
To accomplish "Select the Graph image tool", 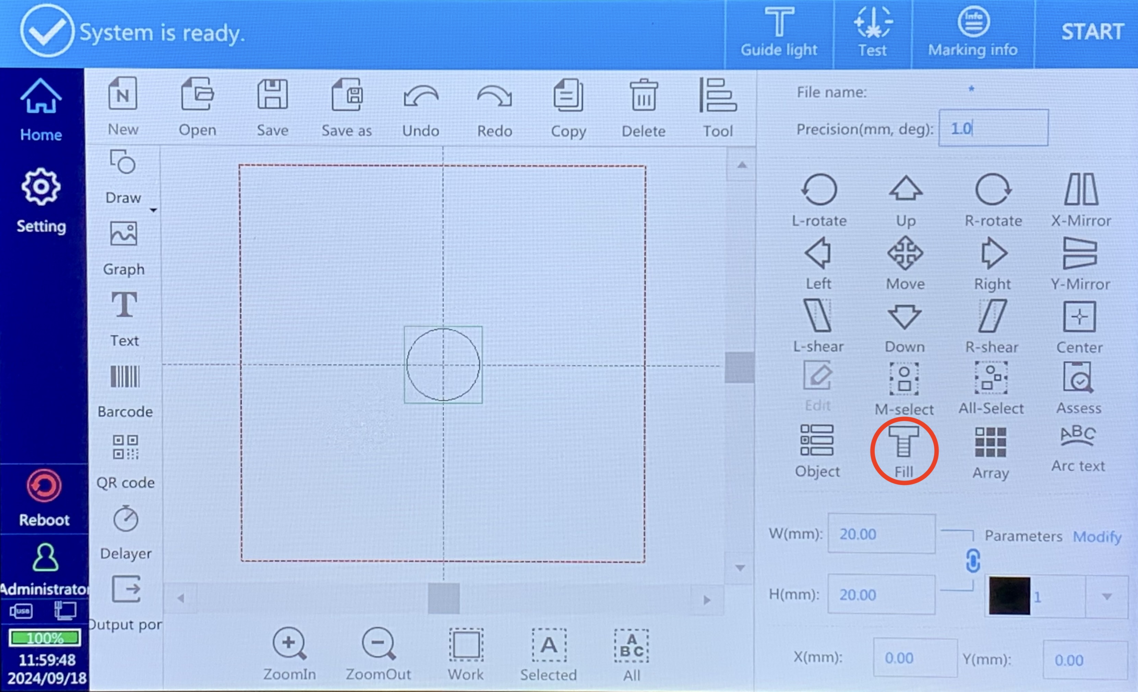I will tap(124, 249).
